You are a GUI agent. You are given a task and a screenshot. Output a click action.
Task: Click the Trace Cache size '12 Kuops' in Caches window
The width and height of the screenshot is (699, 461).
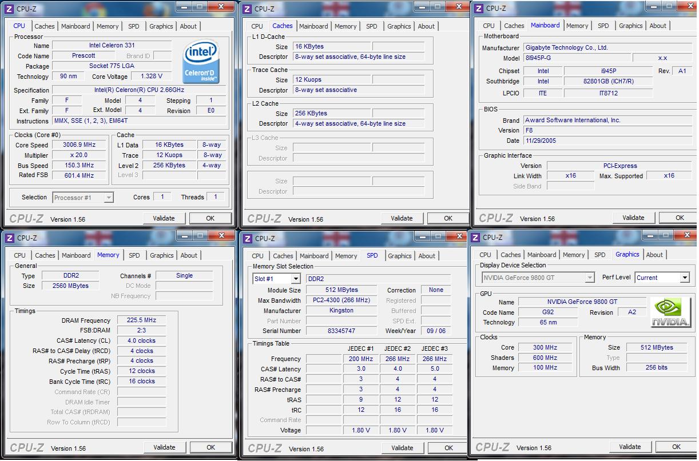point(332,79)
